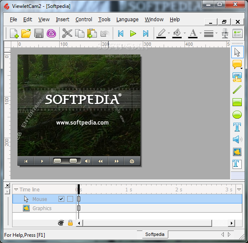Close the timeline panel with X
This screenshot has width=248, height=243.
click(7, 185)
